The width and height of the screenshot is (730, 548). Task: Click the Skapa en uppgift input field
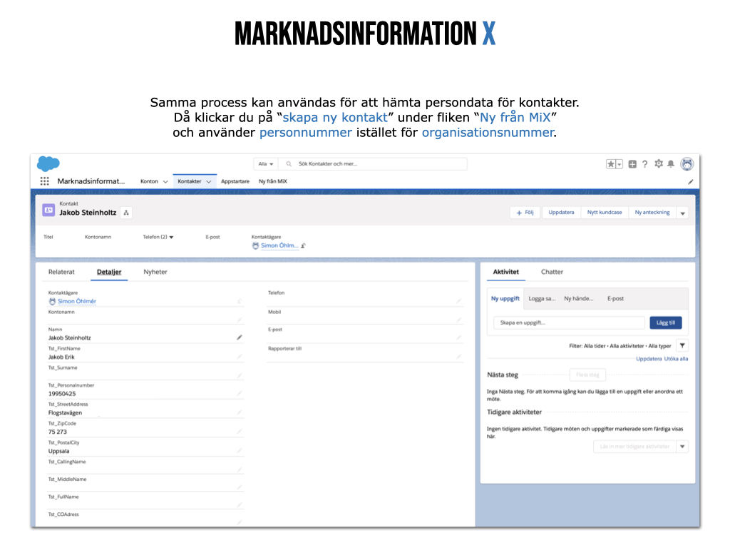coord(569,323)
